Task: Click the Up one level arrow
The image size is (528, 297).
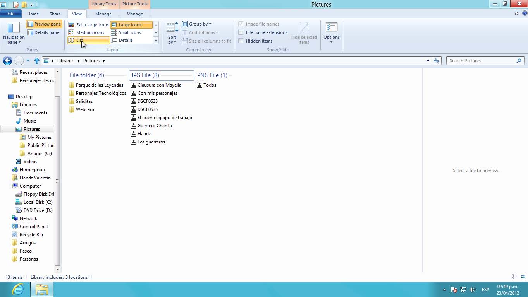Action: (x=37, y=61)
